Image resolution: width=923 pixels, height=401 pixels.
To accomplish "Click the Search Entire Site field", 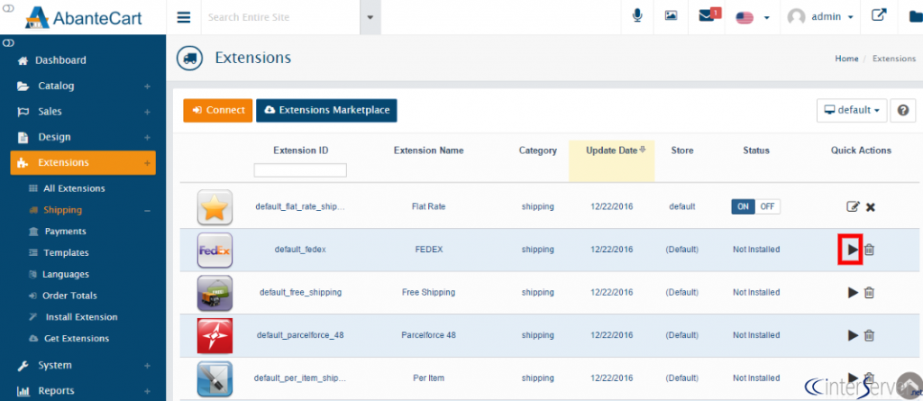I will coord(281,17).
